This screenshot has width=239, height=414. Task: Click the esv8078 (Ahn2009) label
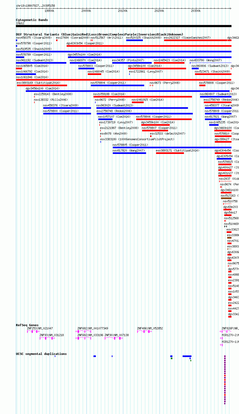(x=114, y=134)
